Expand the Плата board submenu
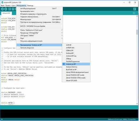The width and height of the screenshot is (139, 121). coord(39,30)
